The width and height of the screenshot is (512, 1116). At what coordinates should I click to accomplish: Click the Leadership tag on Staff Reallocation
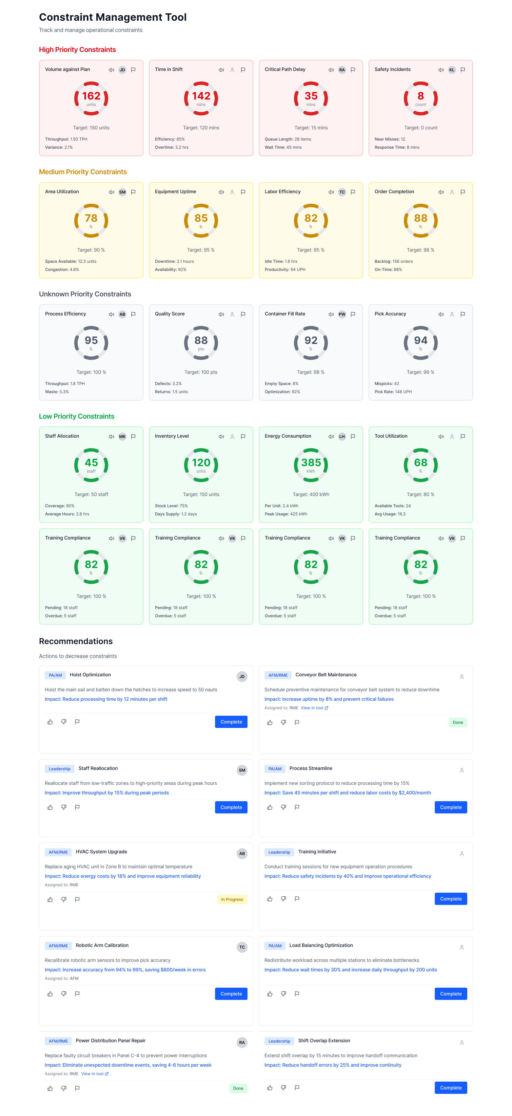(x=59, y=769)
